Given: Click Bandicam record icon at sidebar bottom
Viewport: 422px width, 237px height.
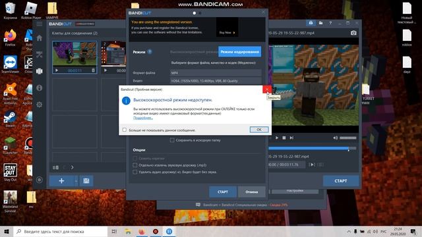Looking at the screenshot, I should 40,180.
